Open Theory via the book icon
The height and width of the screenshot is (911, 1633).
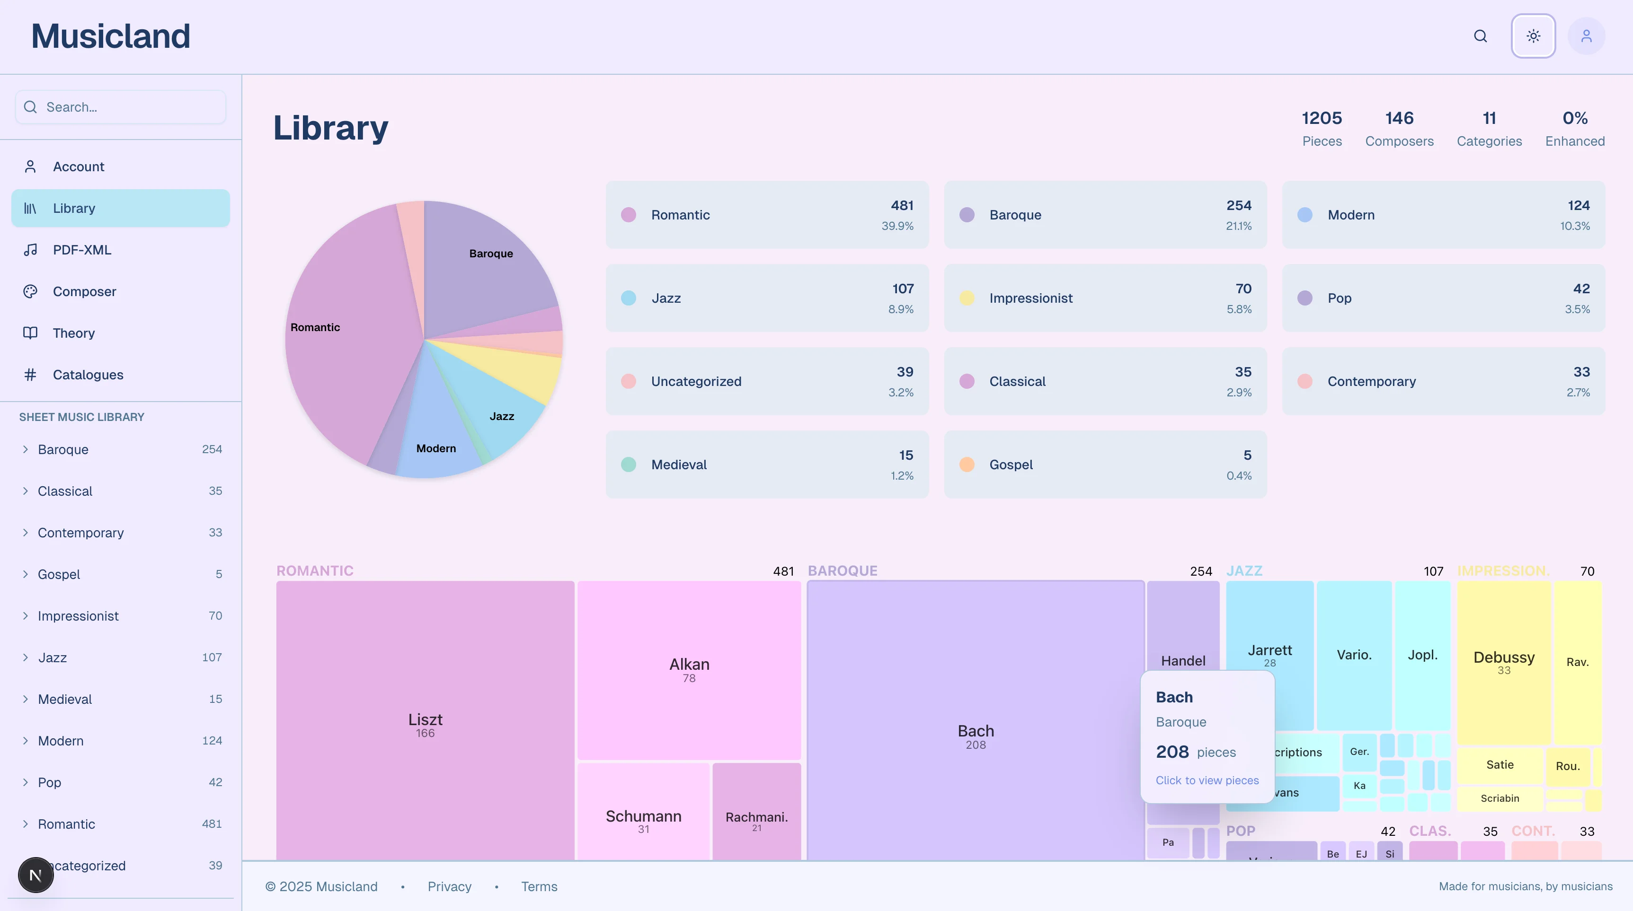tap(30, 333)
